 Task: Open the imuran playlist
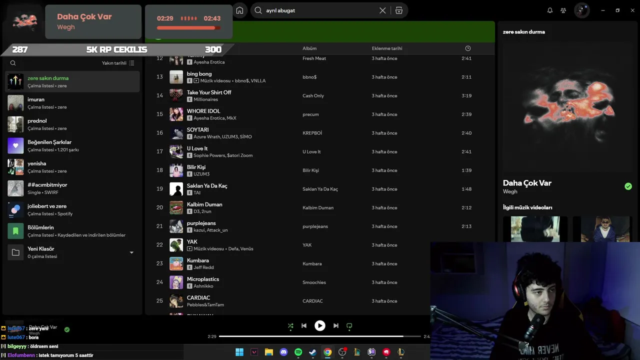(x=72, y=103)
